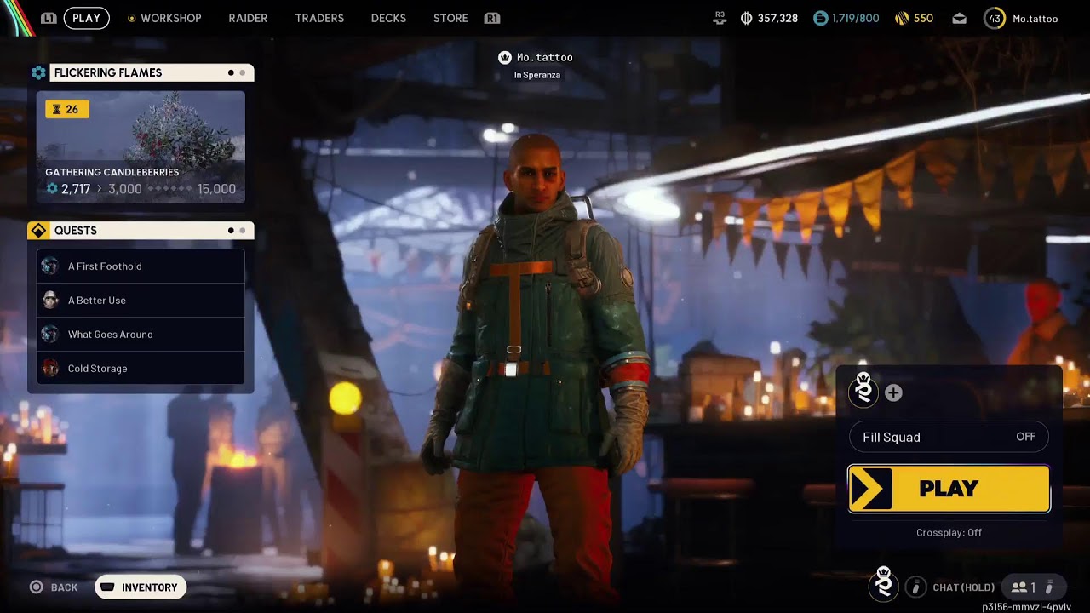Open the INVENTORY button
The height and width of the screenshot is (613, 1090).
(x=141, y=587)
